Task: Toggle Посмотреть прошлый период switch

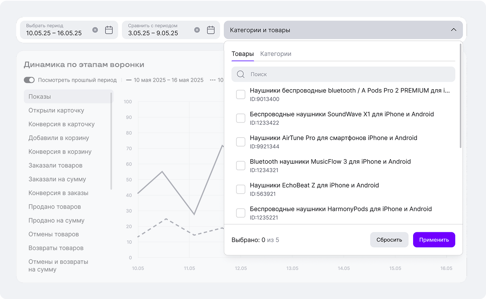Action: pos(29,80)
